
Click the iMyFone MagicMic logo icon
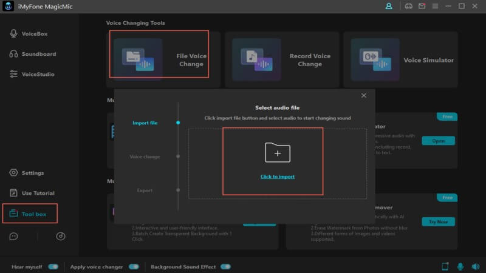click(x=8, y=6)
